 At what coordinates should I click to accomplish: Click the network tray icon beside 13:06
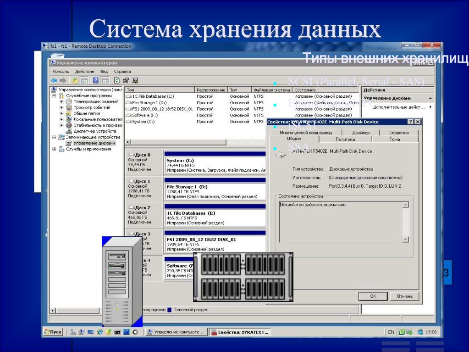[420, 332]
